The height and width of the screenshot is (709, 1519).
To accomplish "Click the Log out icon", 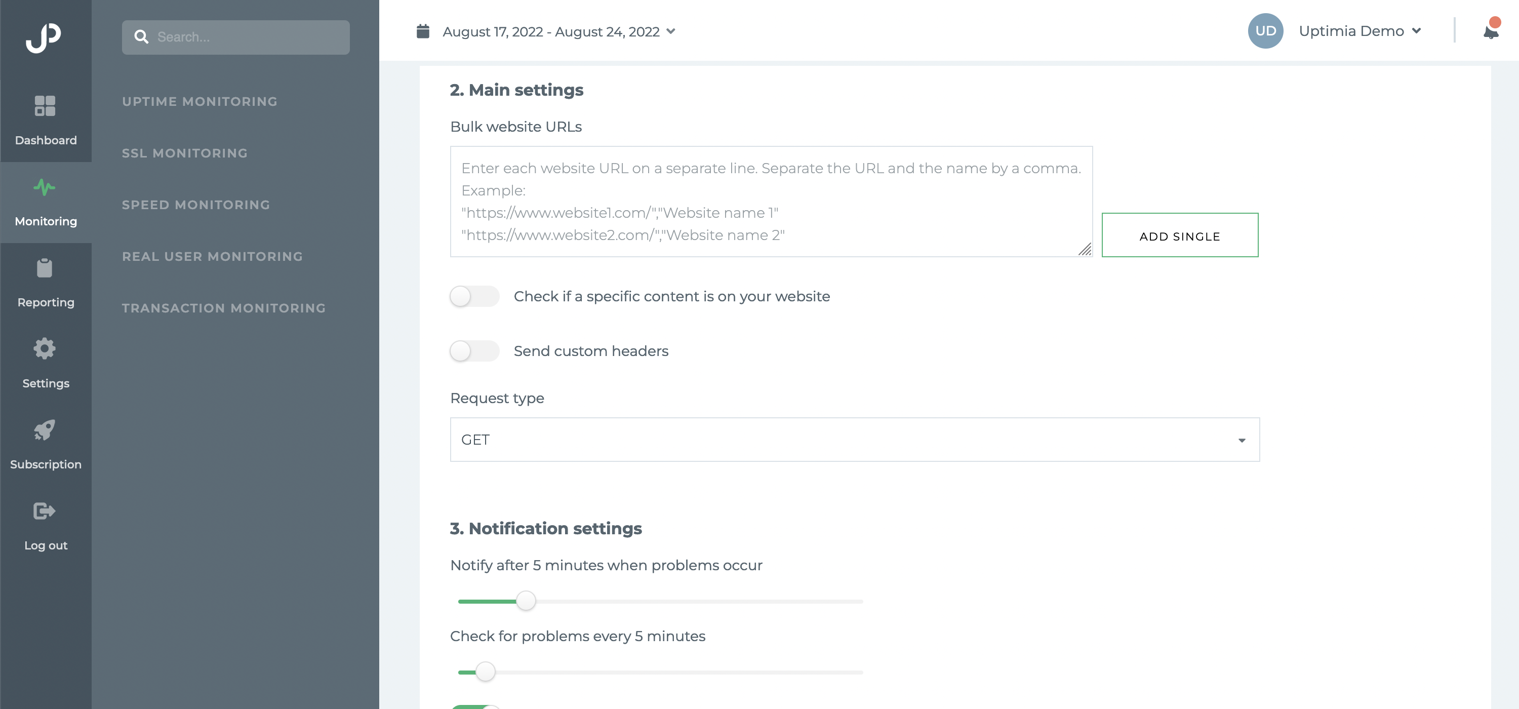I will click(45, 511).
